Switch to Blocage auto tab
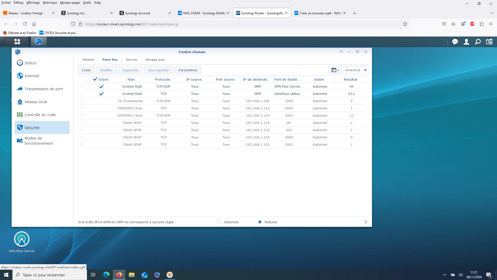The width and height of the screenshot is (497, 280). [155, 60]
